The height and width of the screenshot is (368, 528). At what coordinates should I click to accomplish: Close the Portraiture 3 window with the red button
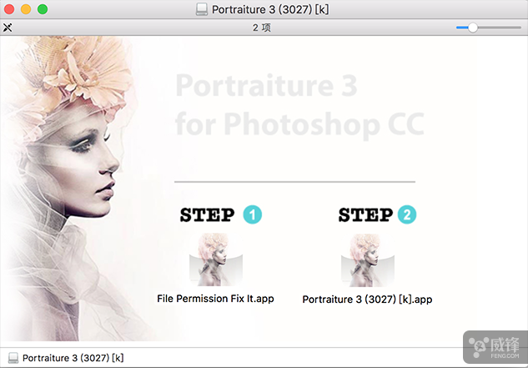click(10, 9)
